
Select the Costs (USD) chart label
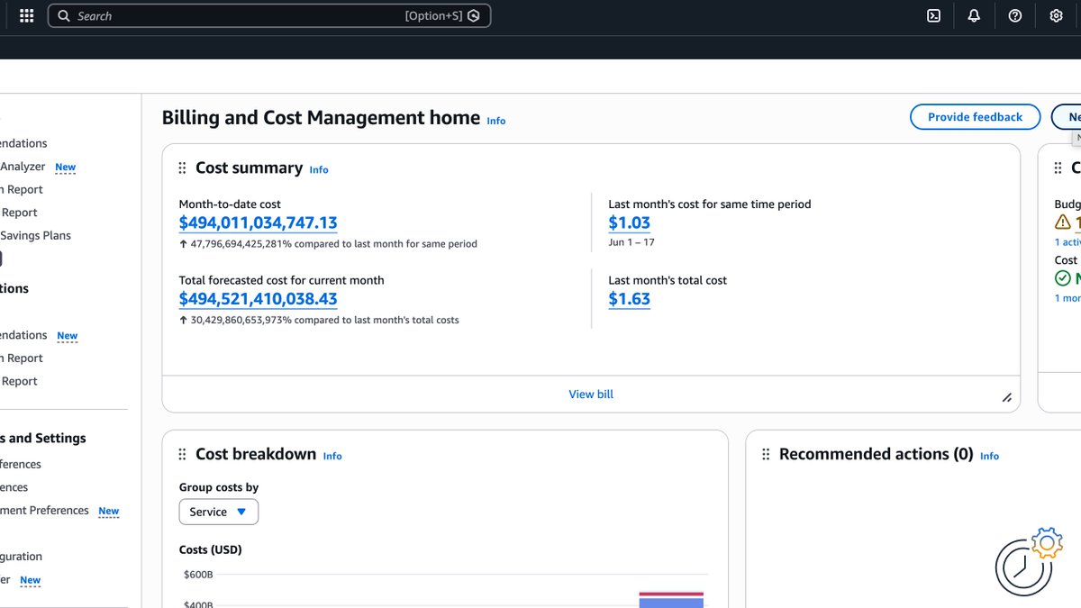[x=210, y=549]
